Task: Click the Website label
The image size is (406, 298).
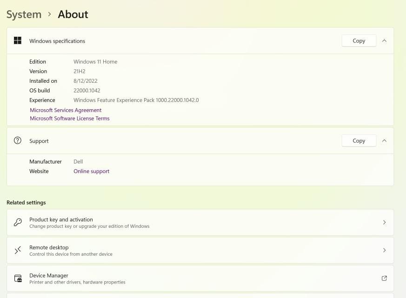Action: click(x=39, y=171)
